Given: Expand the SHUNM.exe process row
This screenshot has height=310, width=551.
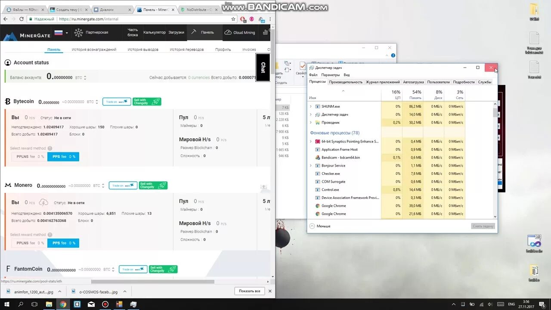Looking at the screenshot, I should (311, 106).
